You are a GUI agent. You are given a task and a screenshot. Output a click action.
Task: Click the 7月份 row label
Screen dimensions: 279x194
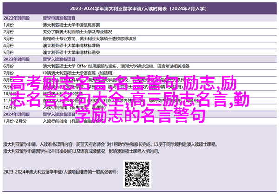pyautogui.click(x=8, y=73)
